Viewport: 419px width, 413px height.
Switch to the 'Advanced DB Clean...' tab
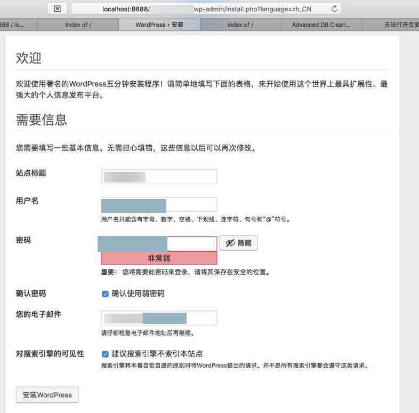click(x=321, y=25)
